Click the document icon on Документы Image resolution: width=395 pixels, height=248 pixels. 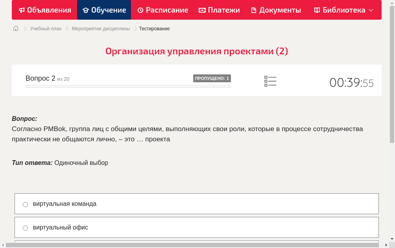(254, 10)
